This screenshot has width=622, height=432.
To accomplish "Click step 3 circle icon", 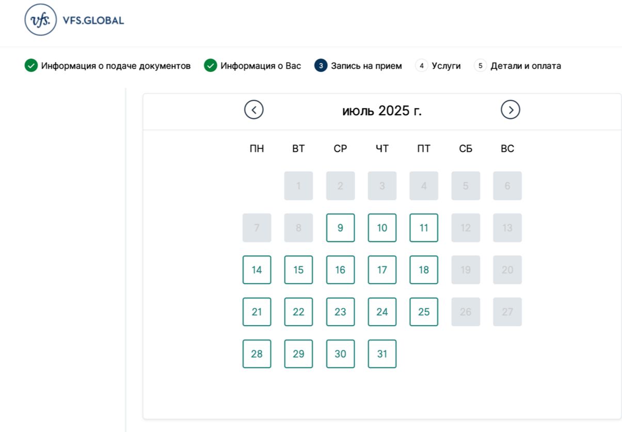I will 321,66.
